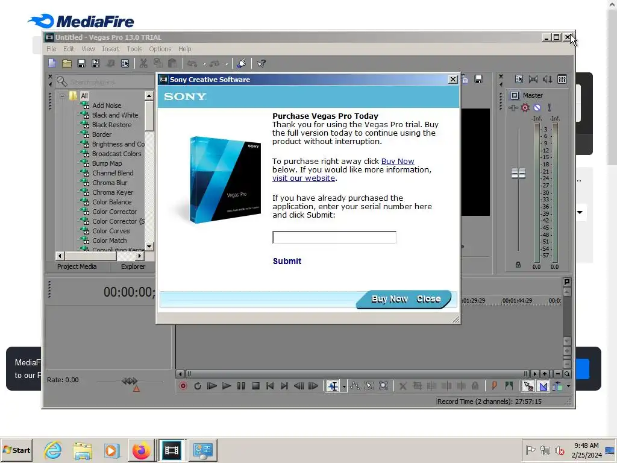Toggle the Master bus Mute icon
This screenshot has width=617, height=463.
537,107
